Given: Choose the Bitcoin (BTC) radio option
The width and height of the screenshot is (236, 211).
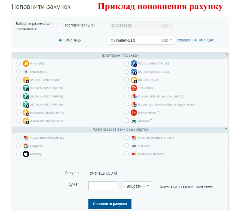Looking at the screenshot, I should pyautogui.click(x=18, y=63).
